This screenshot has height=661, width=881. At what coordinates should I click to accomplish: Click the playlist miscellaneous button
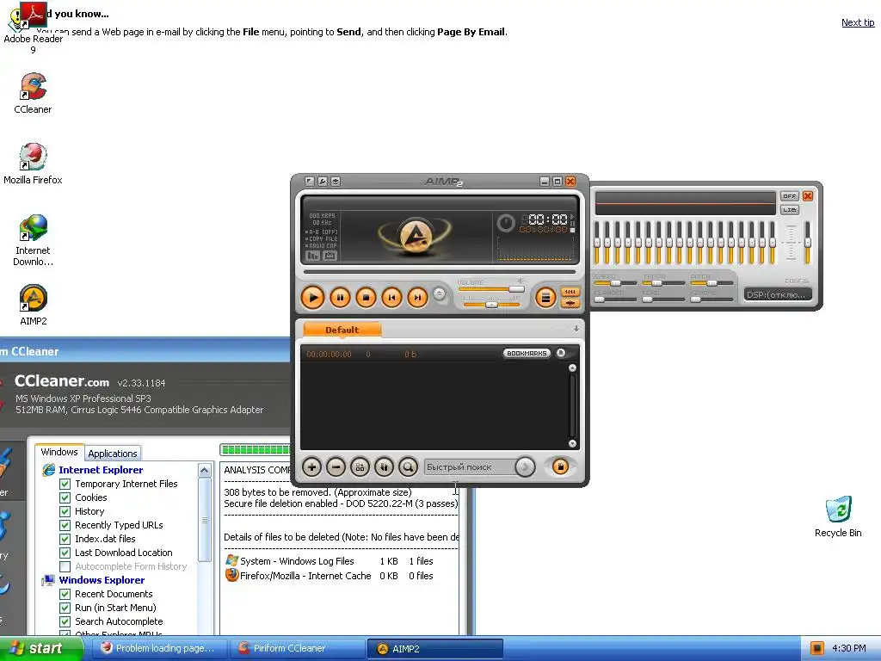click(385, 466)
